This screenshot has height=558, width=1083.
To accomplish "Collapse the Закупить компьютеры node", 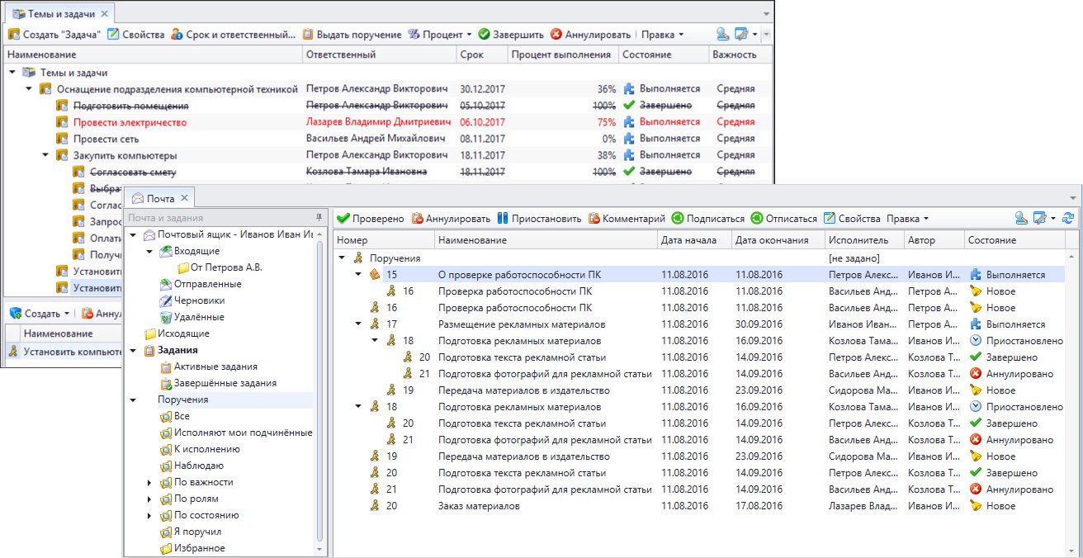I will tap(45, 155).
